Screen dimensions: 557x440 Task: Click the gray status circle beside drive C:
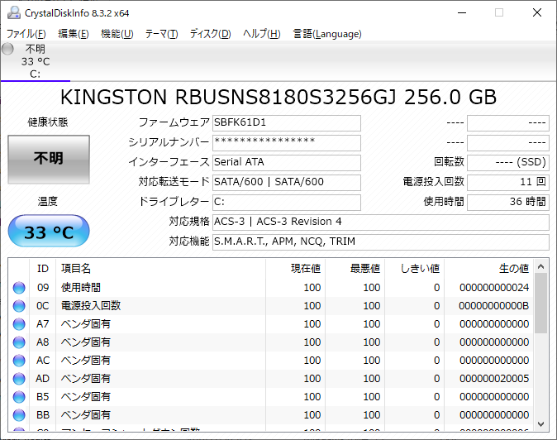pos(7,49)
